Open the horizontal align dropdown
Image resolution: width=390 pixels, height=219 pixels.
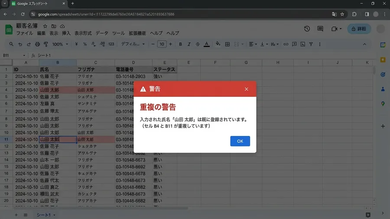(x=253, y=44)
